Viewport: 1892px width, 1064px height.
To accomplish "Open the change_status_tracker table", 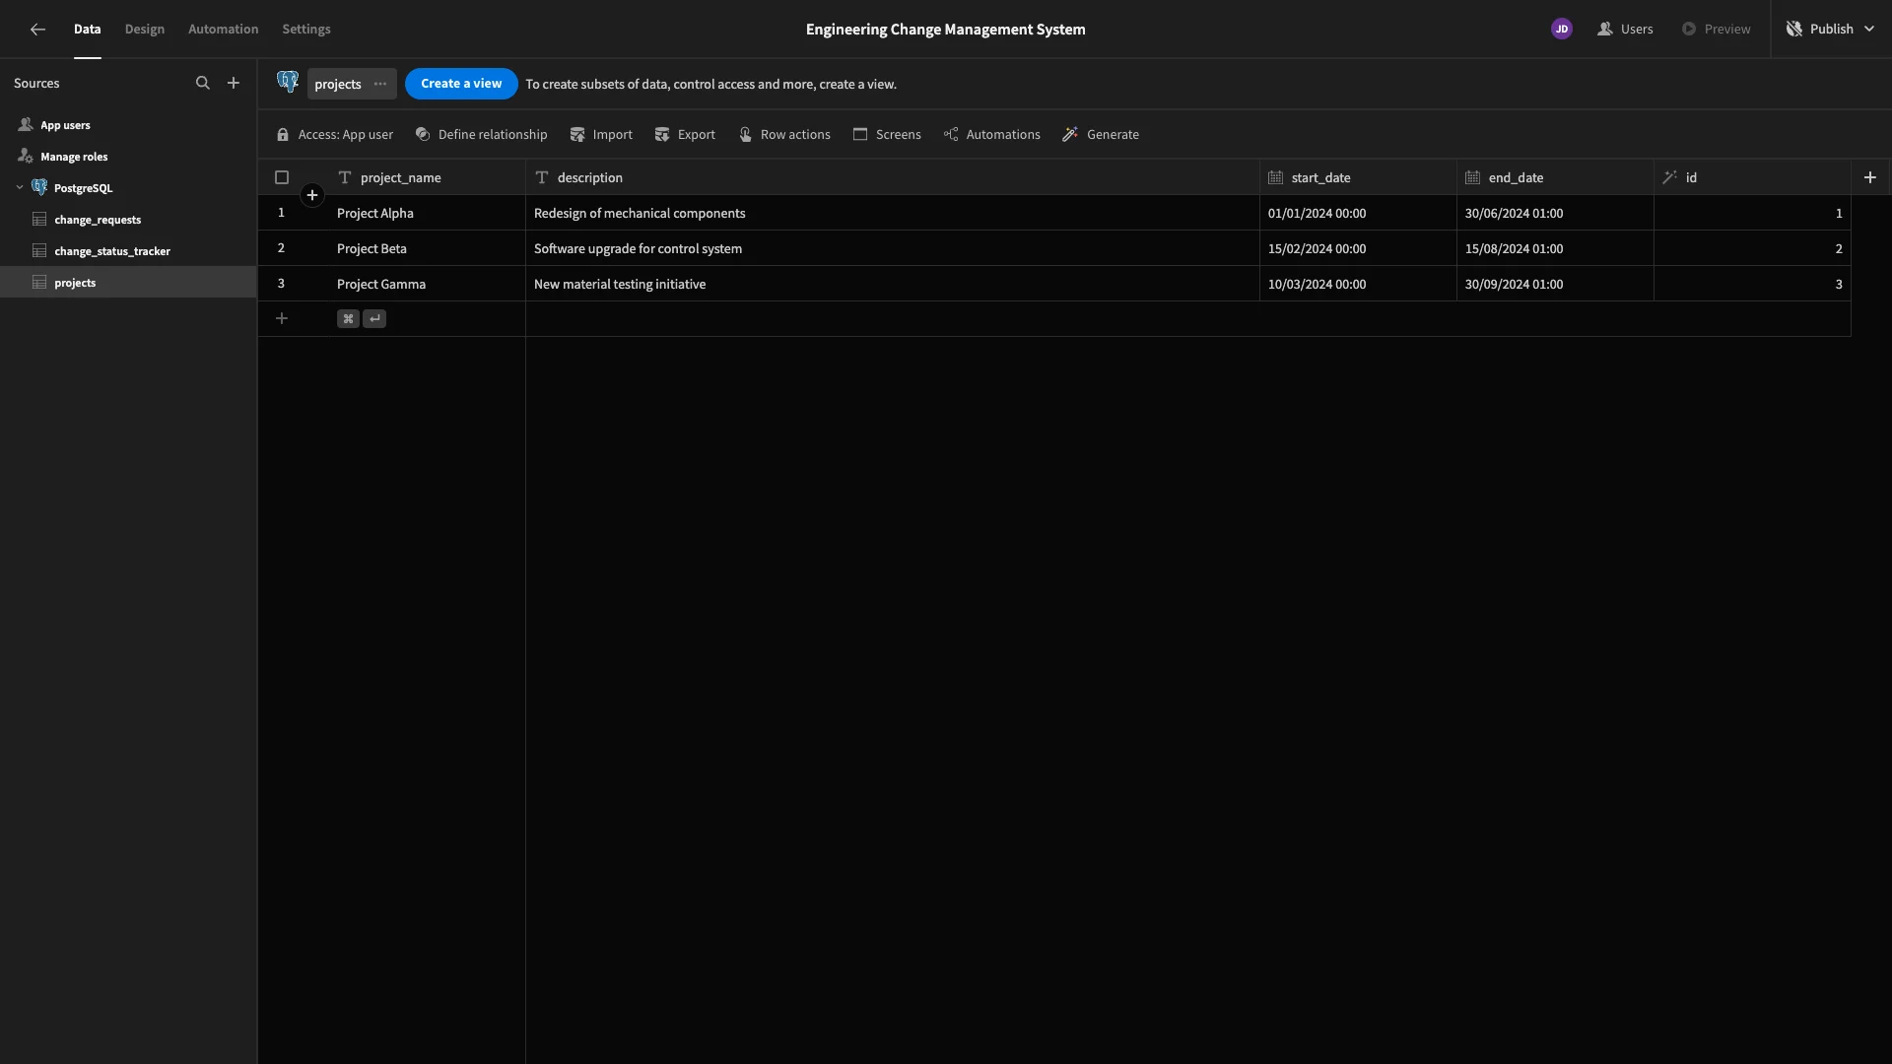I will (128, 251).
